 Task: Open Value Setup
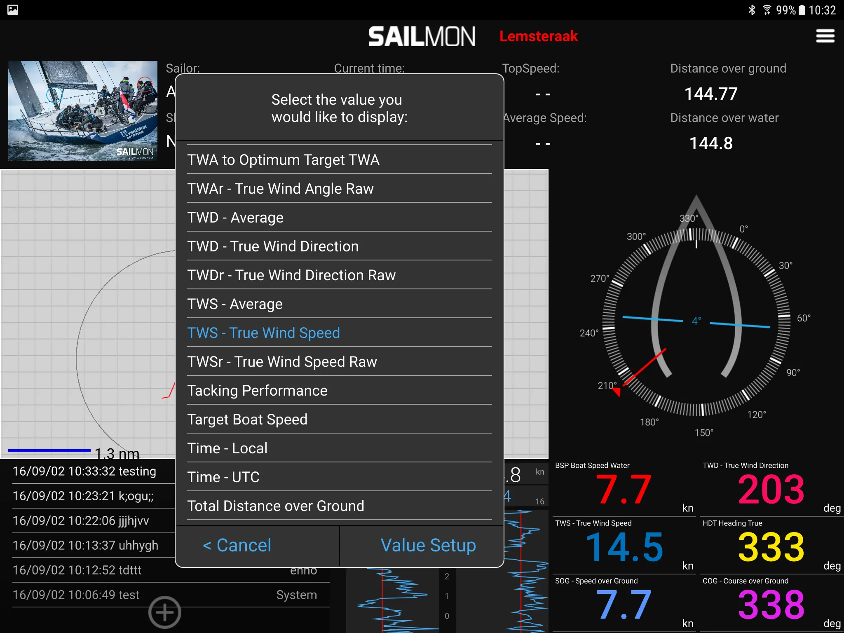[422, 546]
